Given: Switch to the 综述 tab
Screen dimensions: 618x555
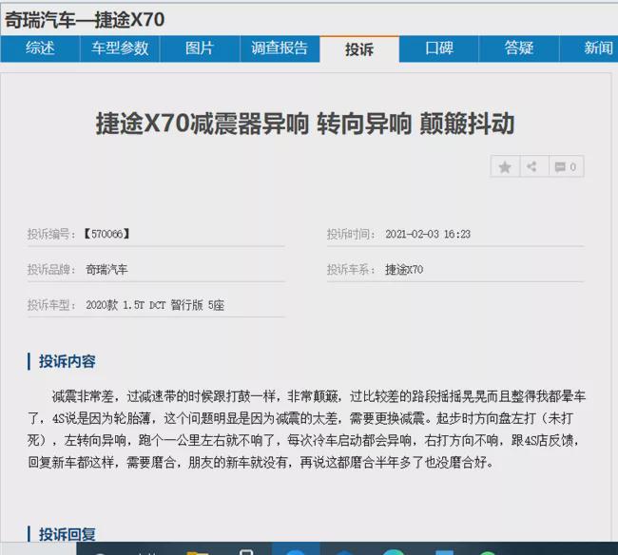Looking at the screenshot, I should coord(40,48).
